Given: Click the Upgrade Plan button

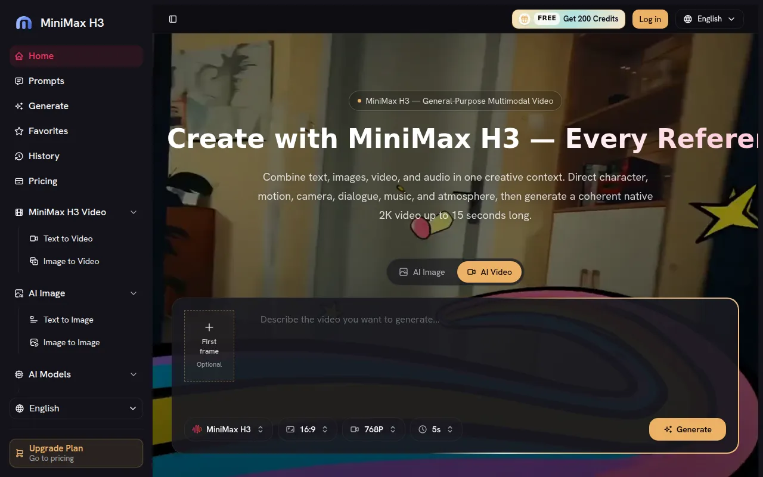Looking at the screenshot, I should pyautogui.click(x=76, y=453).
